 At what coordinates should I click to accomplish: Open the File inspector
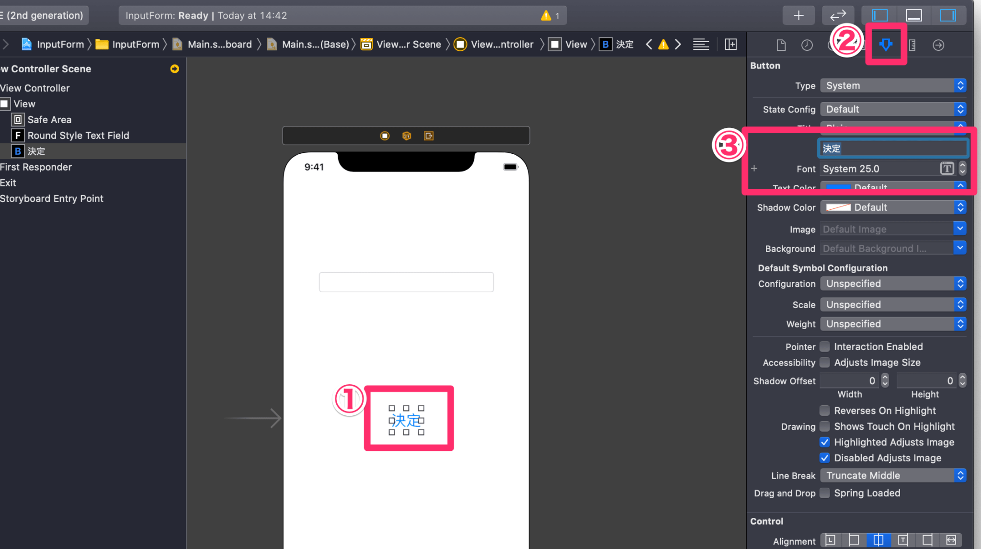(781, 45)
